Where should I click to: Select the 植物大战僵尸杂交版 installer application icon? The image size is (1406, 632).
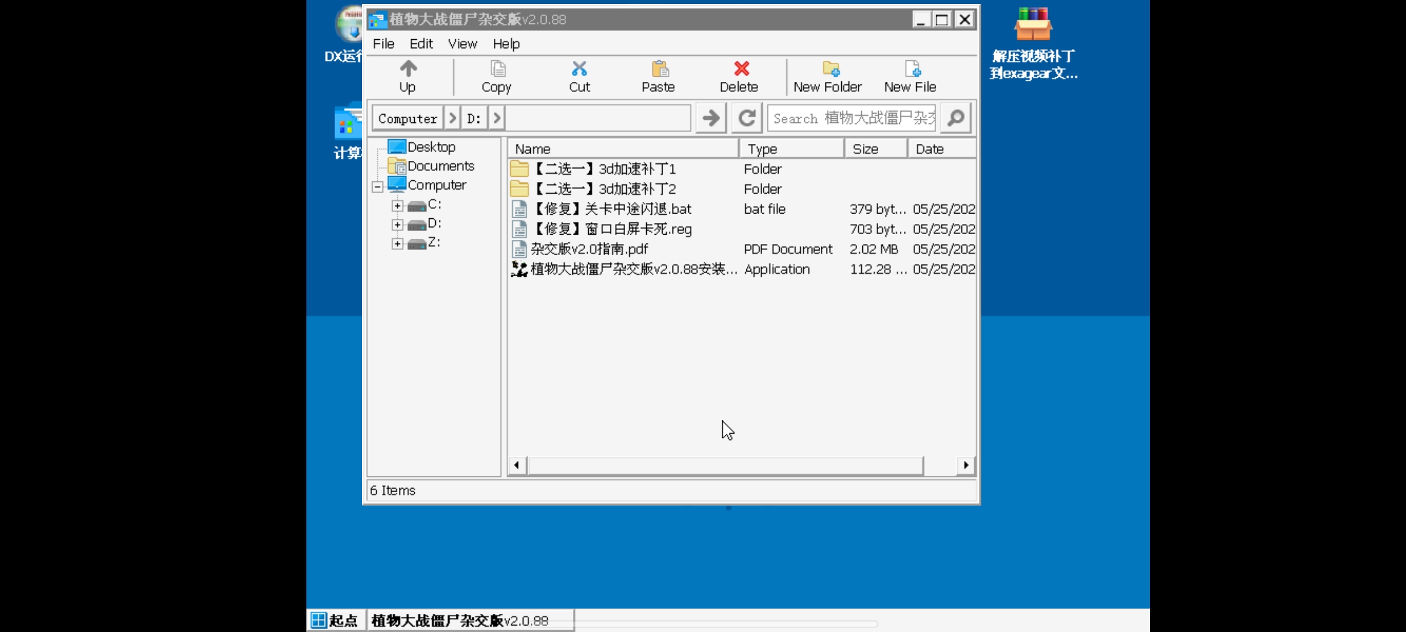(x=519, y=269)
